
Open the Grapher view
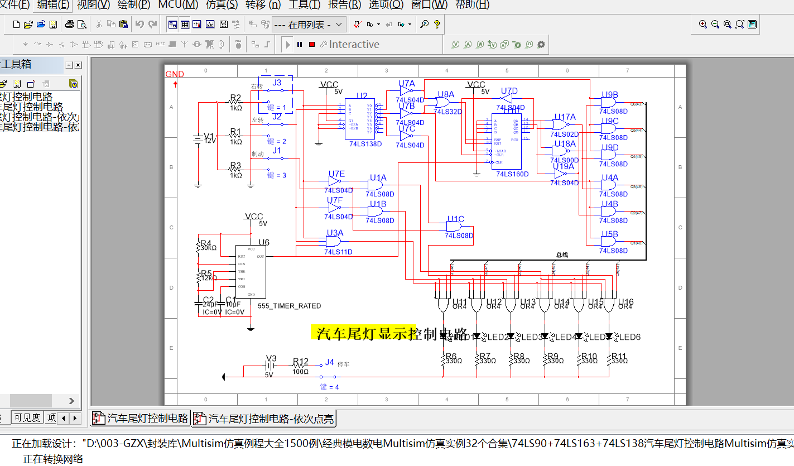(x=210, y=25)
